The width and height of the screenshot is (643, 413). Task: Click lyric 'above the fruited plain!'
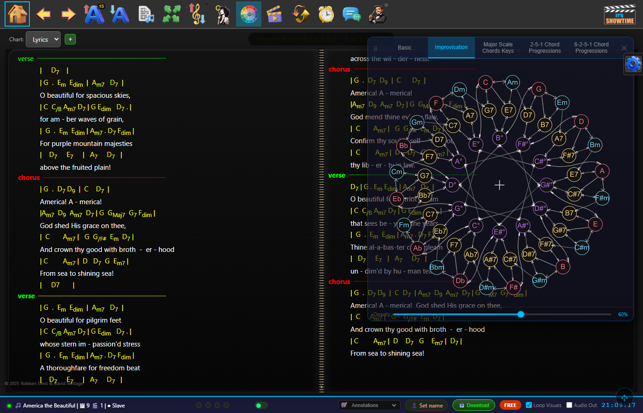[75, 167]
